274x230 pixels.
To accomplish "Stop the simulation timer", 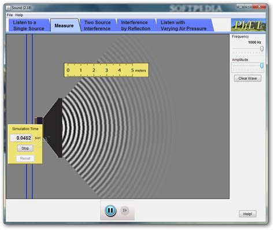I will point(25,149).
